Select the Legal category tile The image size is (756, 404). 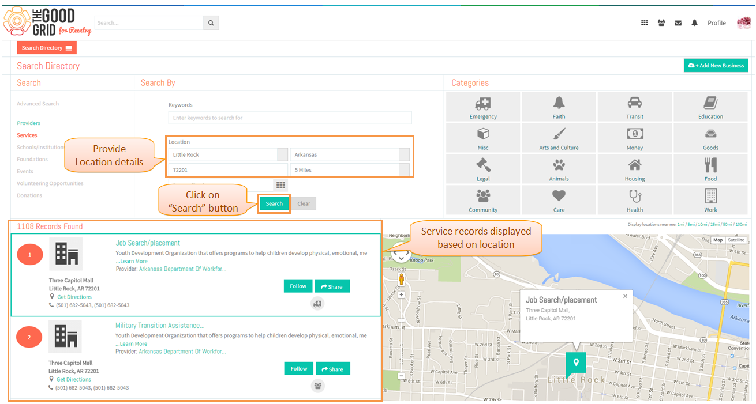click(483, 169)
